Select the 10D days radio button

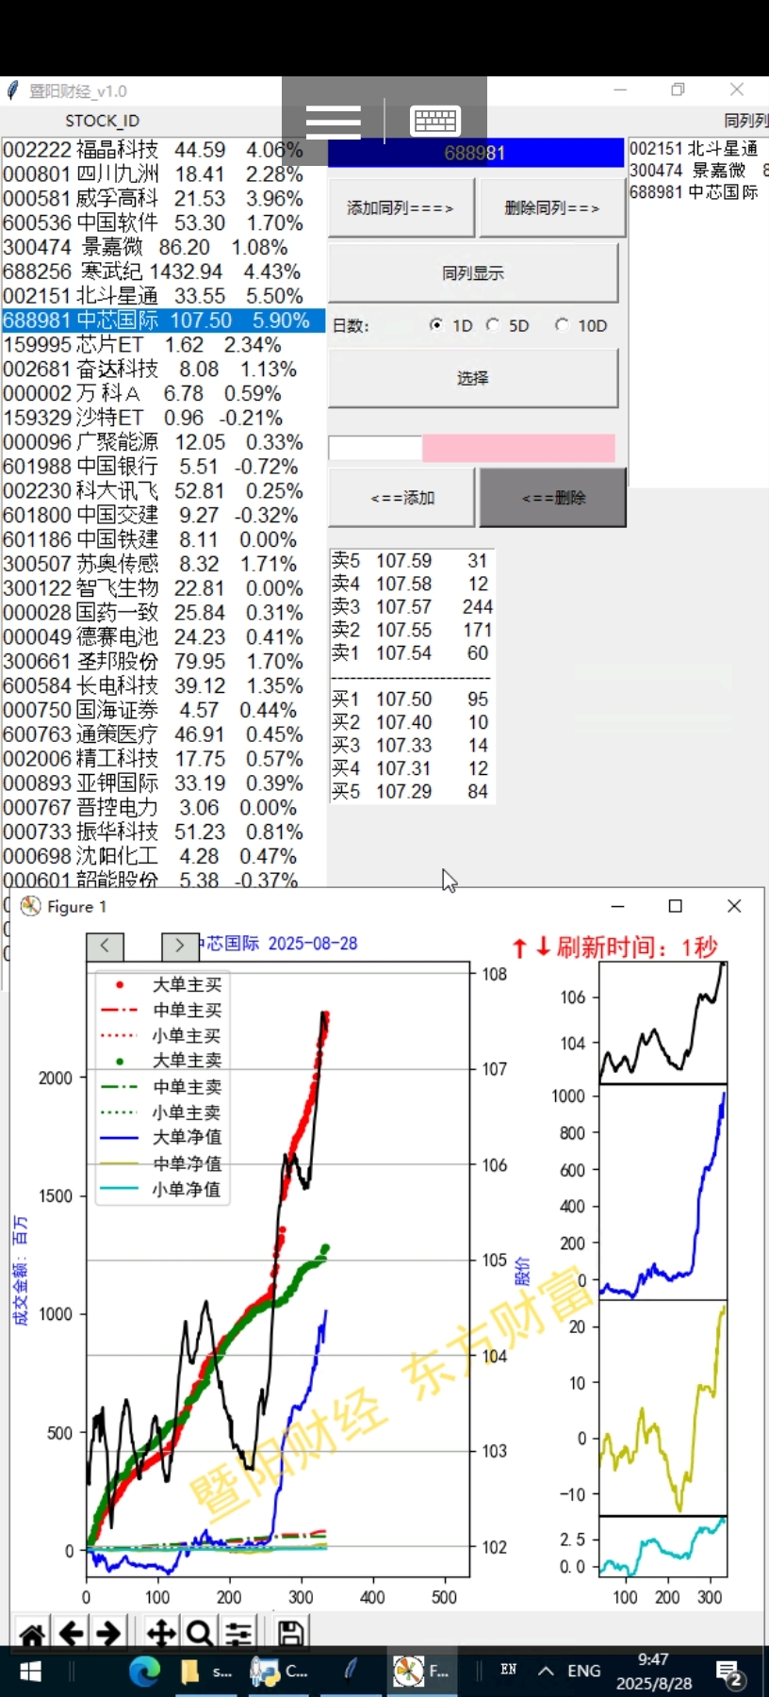[563, 325]
